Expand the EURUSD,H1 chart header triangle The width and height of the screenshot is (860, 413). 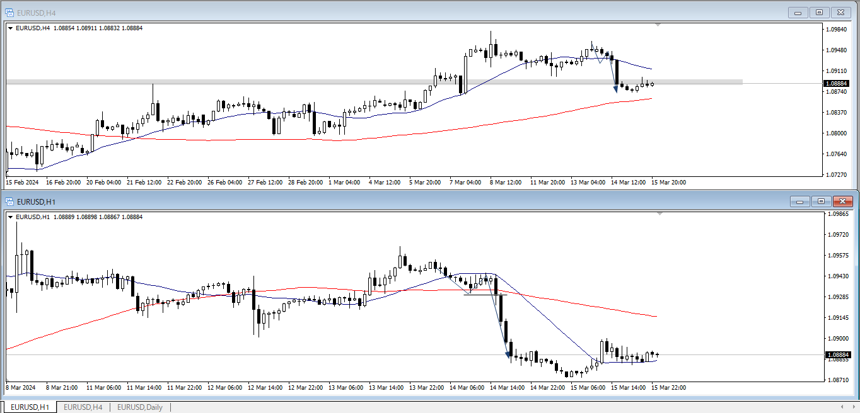pyautogui.click(x=11, y=217)
